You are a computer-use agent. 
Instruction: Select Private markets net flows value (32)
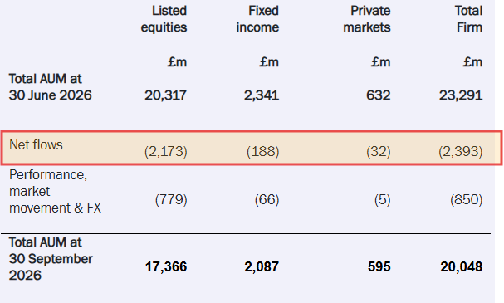[379, 151]
